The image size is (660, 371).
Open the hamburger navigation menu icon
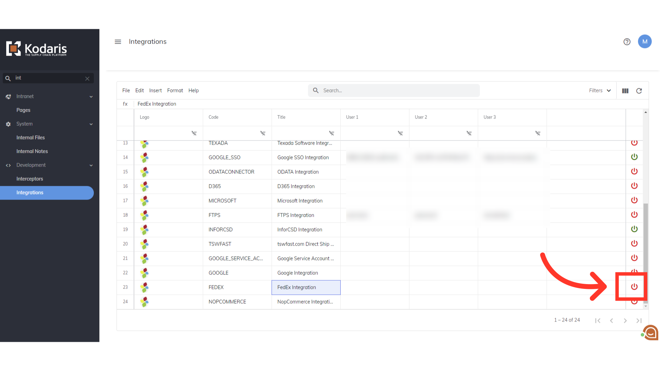[x=118, y=42]
